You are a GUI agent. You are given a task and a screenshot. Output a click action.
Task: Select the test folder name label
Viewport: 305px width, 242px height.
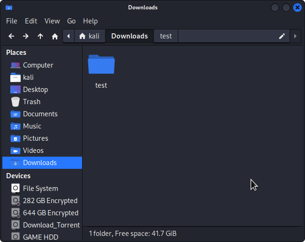(101, 85)
